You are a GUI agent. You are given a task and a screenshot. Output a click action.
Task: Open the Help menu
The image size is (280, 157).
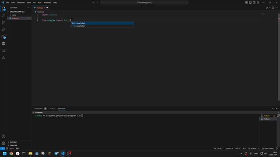pos(55,3)
